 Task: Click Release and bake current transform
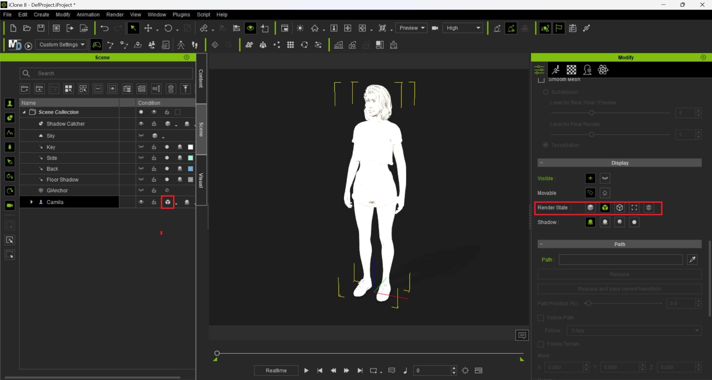(619, 289)
